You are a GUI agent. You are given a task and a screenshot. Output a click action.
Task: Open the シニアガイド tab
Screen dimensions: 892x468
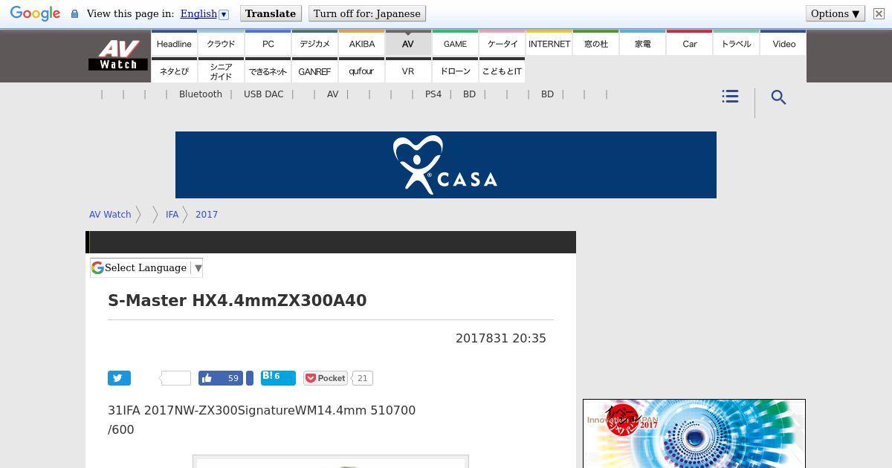(x=221, y=71)
